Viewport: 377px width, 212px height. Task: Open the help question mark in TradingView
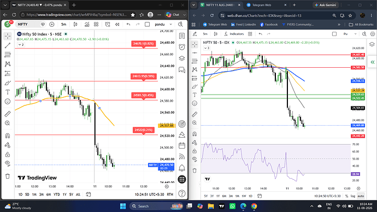(182, 193)
